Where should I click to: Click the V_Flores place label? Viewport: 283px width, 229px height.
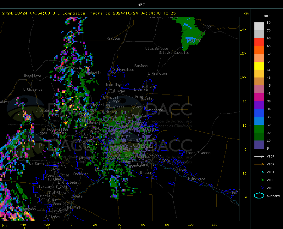click(x=52, y=217)
